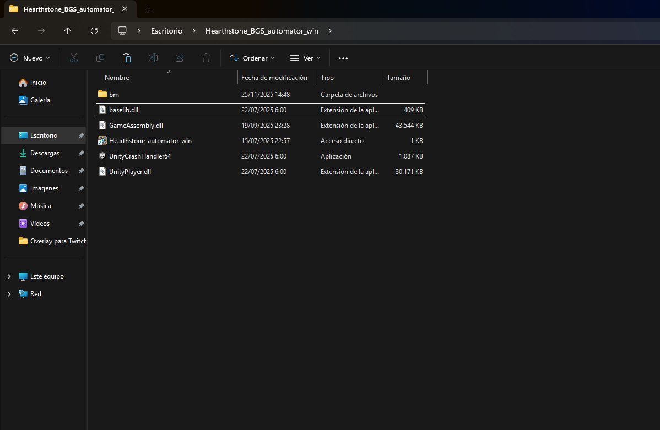
Task: Click the UnityCrashHandler64 file icon
Action: pyautogui.click(x=102, y=156)
